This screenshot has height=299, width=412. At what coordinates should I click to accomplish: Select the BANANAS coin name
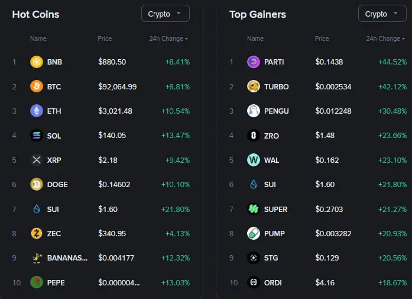pos(67,258)
